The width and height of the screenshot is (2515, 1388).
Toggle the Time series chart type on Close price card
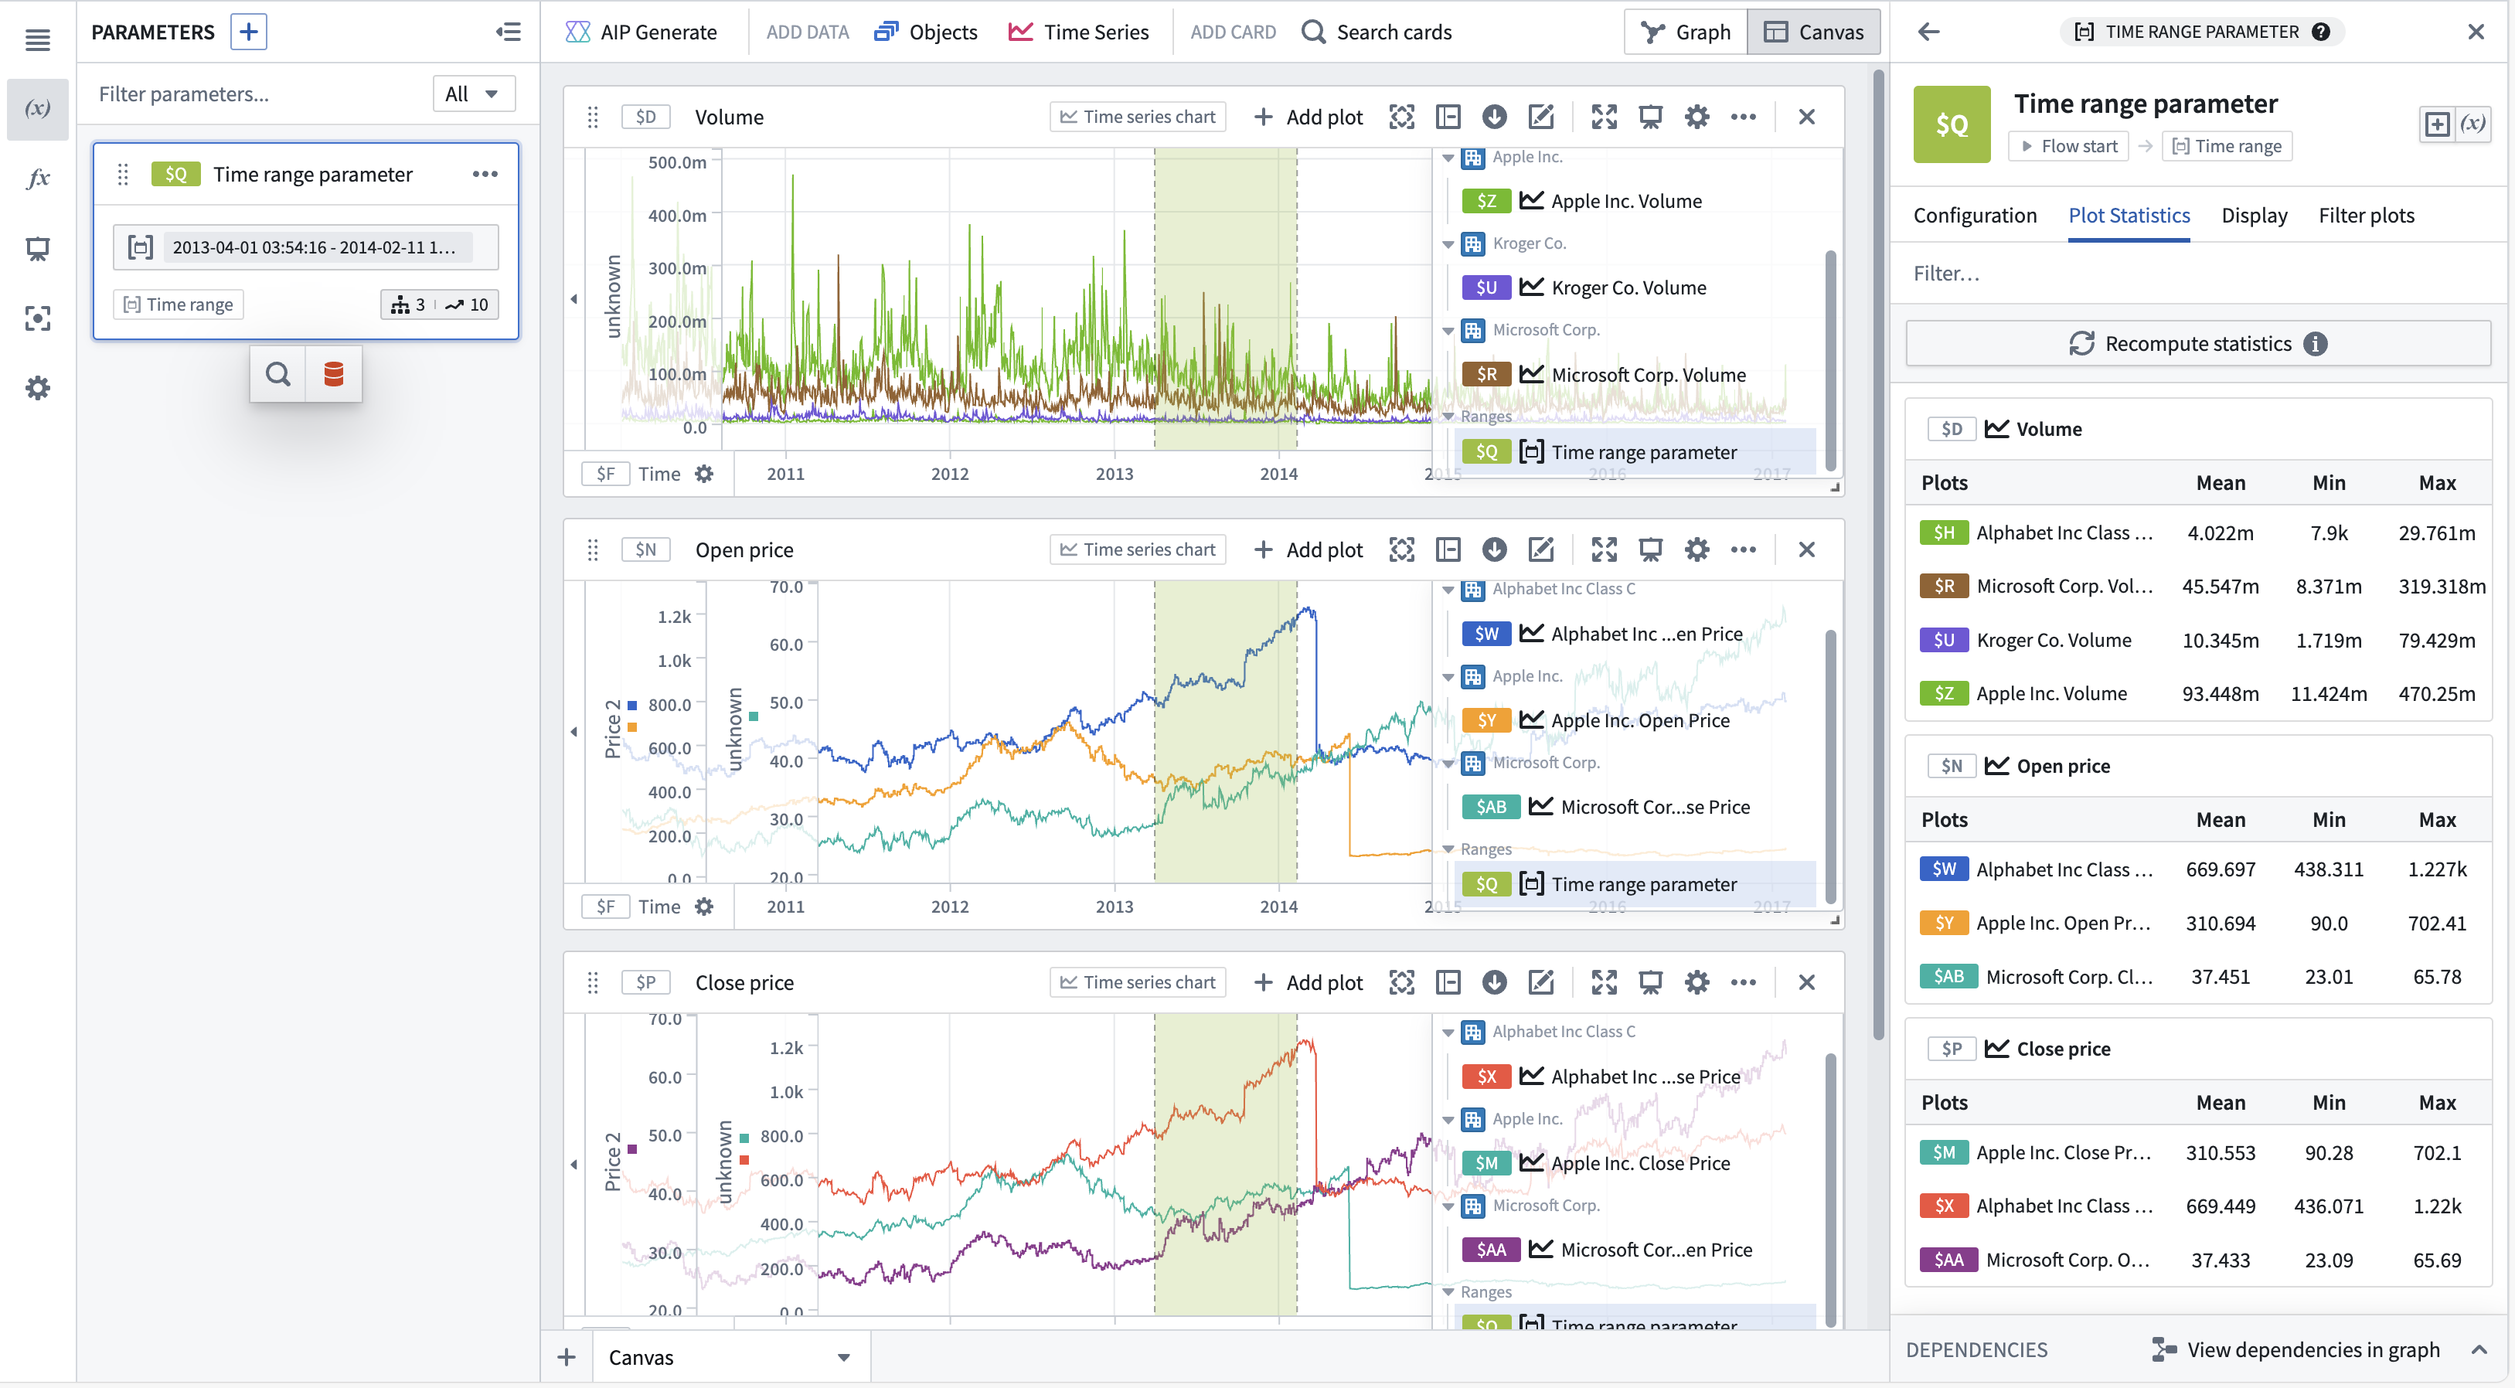click(1138, 982)
